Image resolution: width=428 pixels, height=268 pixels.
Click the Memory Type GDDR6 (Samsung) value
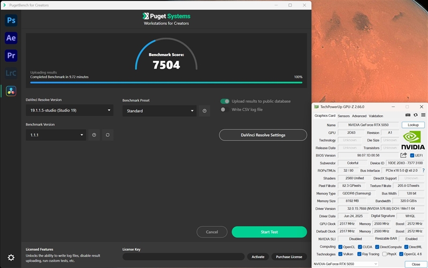356,193
